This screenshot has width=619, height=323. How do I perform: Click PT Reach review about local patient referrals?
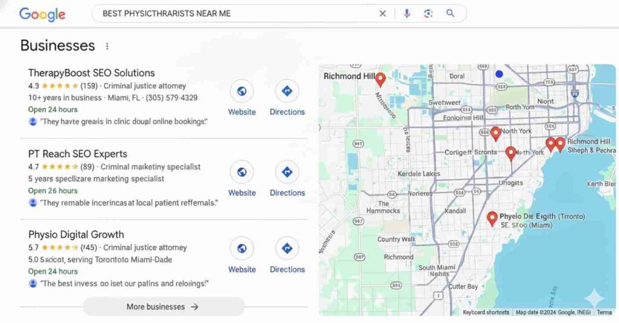tap(129, 203)
